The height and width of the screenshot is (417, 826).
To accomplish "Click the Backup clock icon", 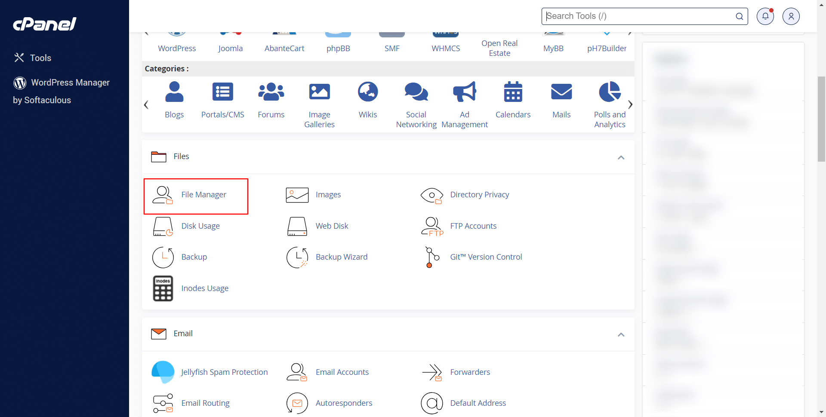I will [x=163, y=257].
